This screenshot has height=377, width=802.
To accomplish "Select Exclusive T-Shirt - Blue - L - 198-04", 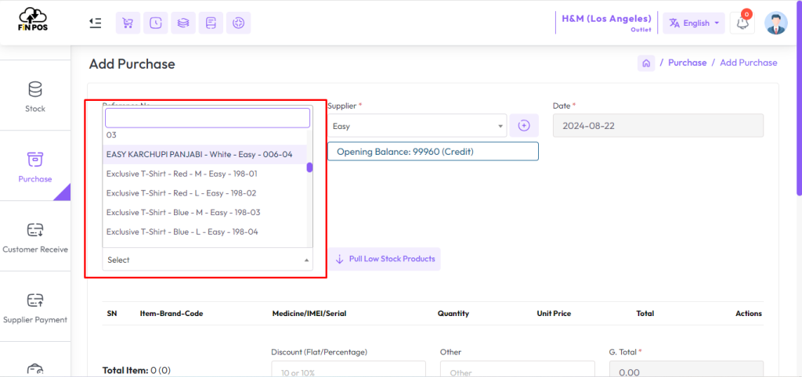I will [204, 232].
